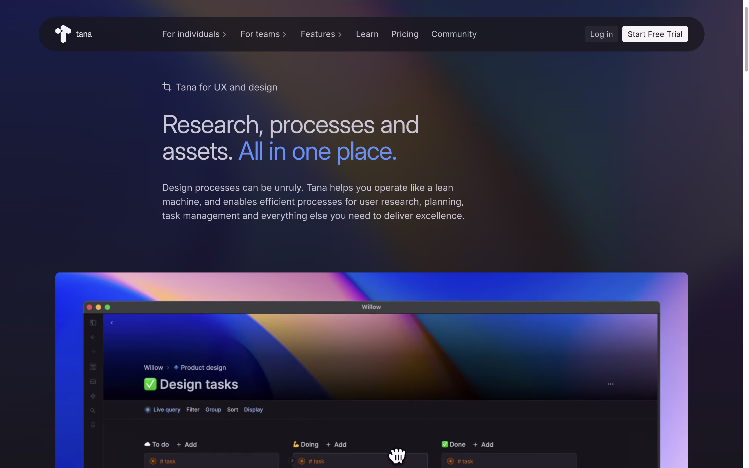Expand the For individuals menu
The image size is (749, 468).
click(194, 34)
